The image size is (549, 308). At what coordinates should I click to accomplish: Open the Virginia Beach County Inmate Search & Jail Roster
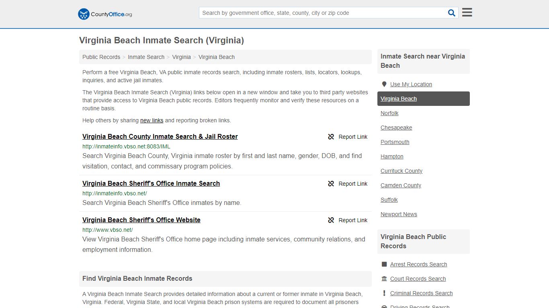[x=160, y=136]
